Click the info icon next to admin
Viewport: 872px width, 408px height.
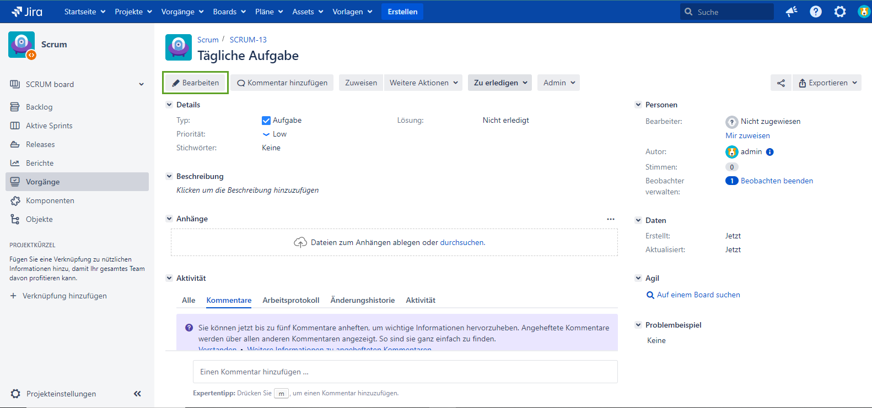770,152
